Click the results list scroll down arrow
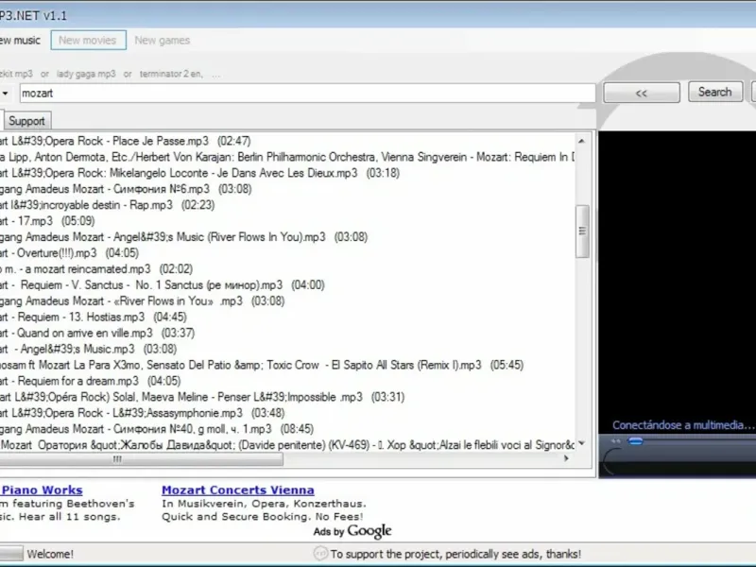The height and width of the screenshot is (567, 756). pyautogui.click(x=582, y=443)
